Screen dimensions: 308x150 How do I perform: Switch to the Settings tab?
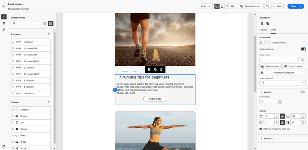point(263,30)
